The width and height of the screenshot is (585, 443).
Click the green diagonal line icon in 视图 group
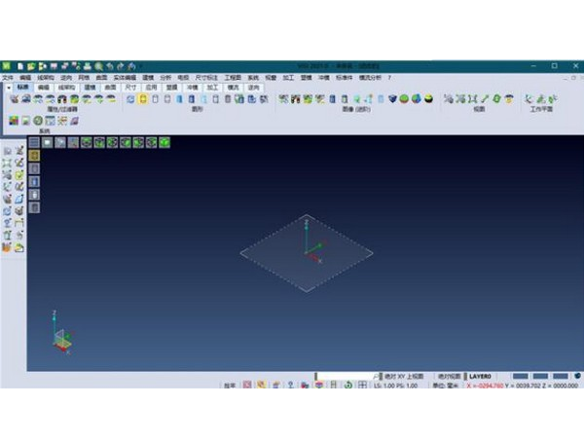click(x=485, y=99)
